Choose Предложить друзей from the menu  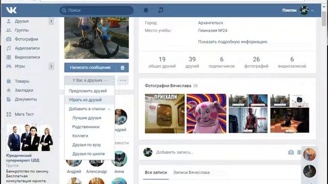click(90, 91)
